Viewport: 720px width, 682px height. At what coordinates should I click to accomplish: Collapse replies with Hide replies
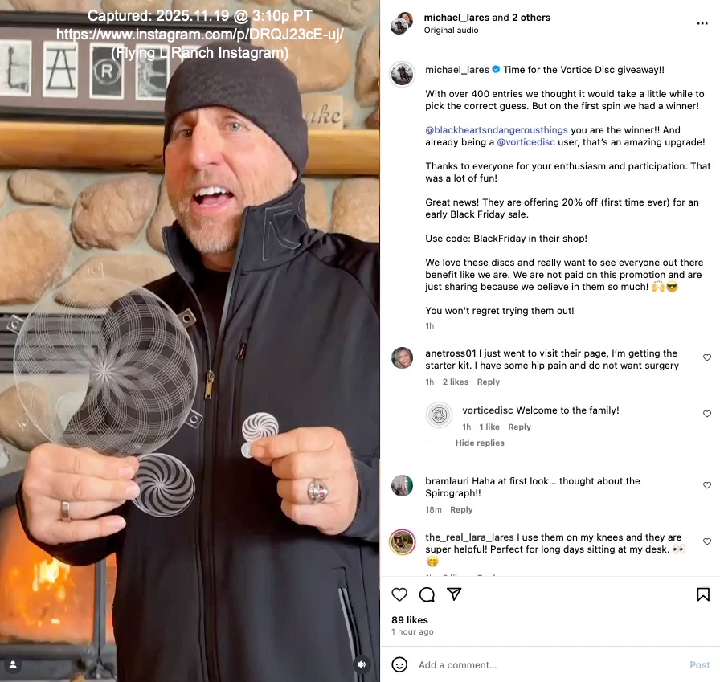click(x=480, y=443)
